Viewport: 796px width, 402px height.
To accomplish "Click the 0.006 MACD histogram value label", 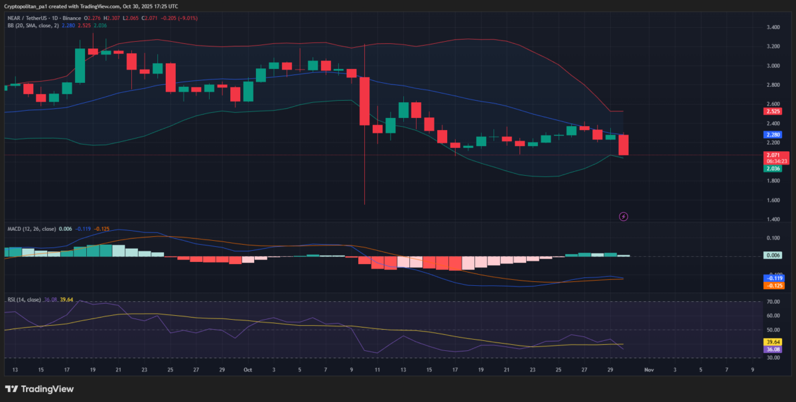I will 771,255.
